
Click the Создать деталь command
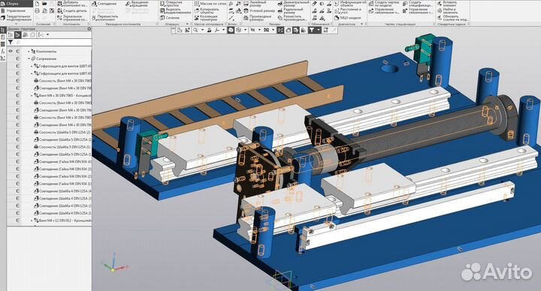(x=72, y=10)
